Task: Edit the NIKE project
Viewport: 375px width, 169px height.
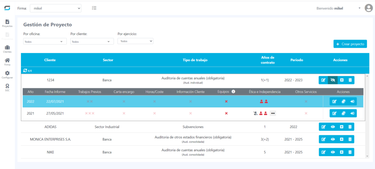Action: [323, 152]
